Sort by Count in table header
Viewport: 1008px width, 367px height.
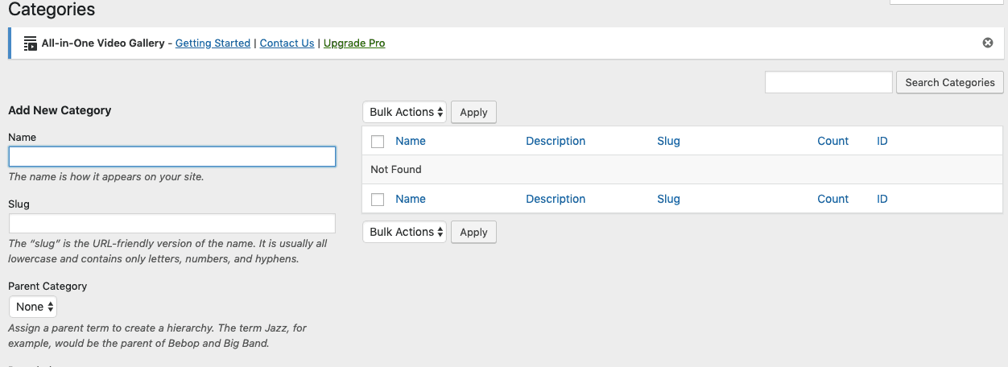832,141
